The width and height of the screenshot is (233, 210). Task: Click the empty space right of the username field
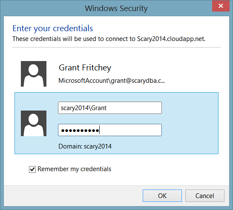190,108
